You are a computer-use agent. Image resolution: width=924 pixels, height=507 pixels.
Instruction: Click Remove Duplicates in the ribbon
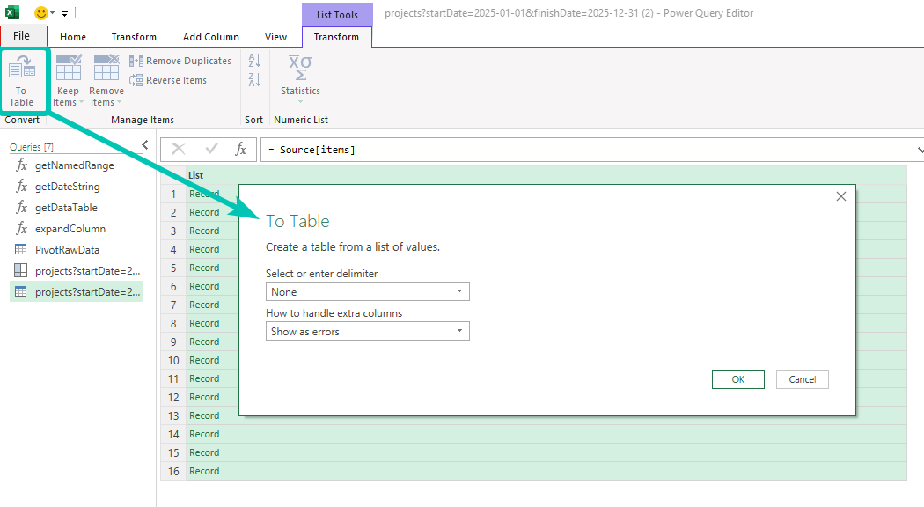tap(180, 61)
